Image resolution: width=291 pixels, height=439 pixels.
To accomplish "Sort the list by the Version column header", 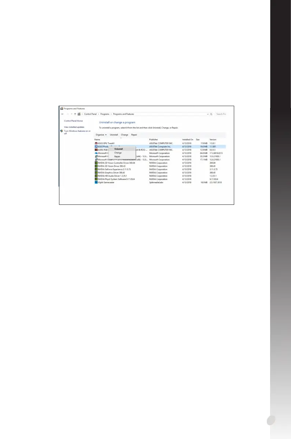I will pos(213,139).
